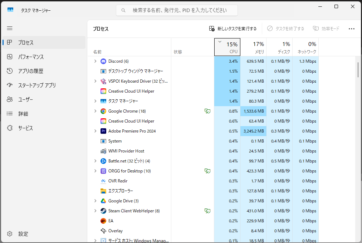
Task: Click the Battle.net process icon
Action: pyautogui.click(x=103, y=161)
